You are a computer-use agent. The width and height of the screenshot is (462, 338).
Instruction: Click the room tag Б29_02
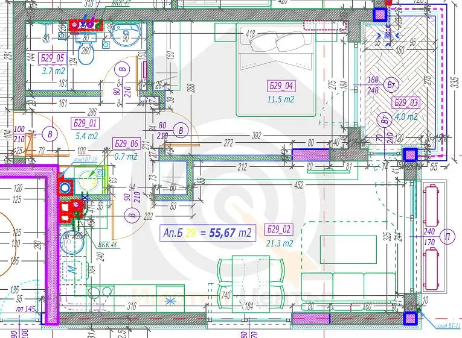(280, 230)
